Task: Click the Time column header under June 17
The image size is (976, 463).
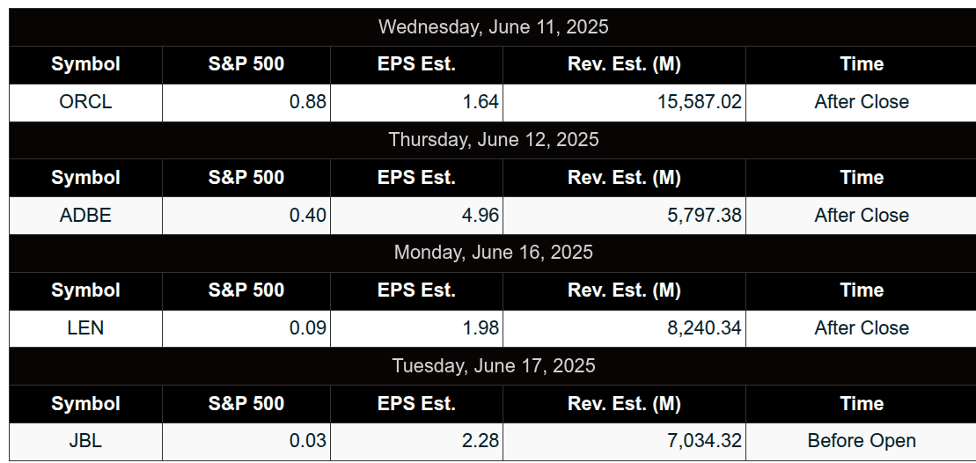Action: coord(862,403)
